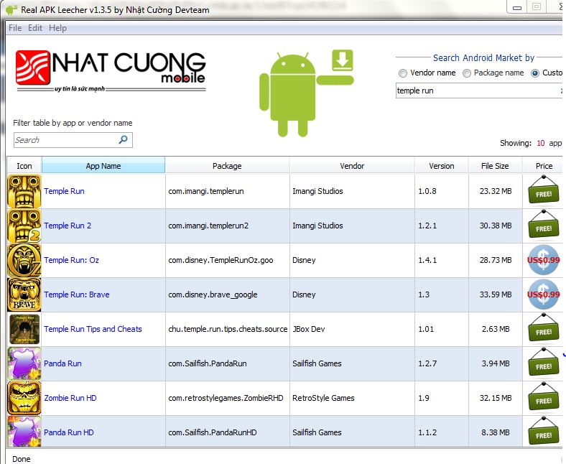Click the Icon column header
Image resolution: width=566 pixels, height=464 pixels.
tap(24, 166)
